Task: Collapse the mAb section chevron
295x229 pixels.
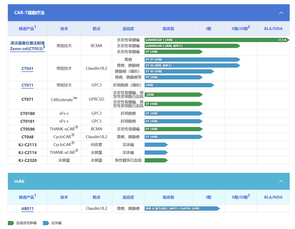Action: (x=281, y=181)
